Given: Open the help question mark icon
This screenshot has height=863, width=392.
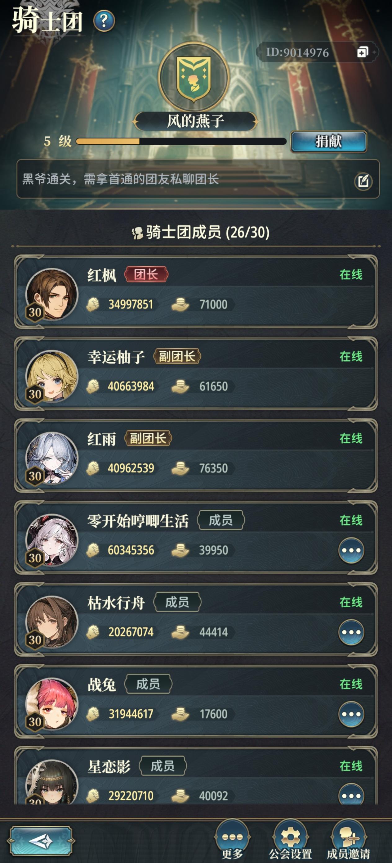Looking at the screenshot, I should coord(104,21).
